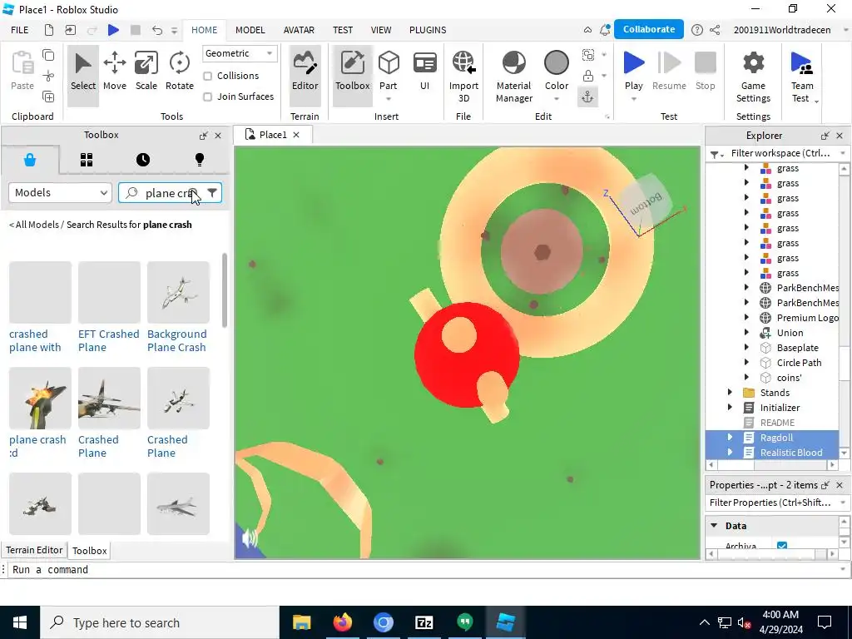
Task: Open the Models category dropdown
Action: pos(60,193)
